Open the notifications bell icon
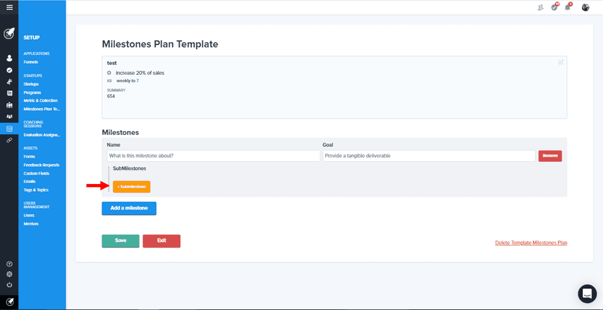This screenshot has width=603, height=310. [x=568, y=7]
